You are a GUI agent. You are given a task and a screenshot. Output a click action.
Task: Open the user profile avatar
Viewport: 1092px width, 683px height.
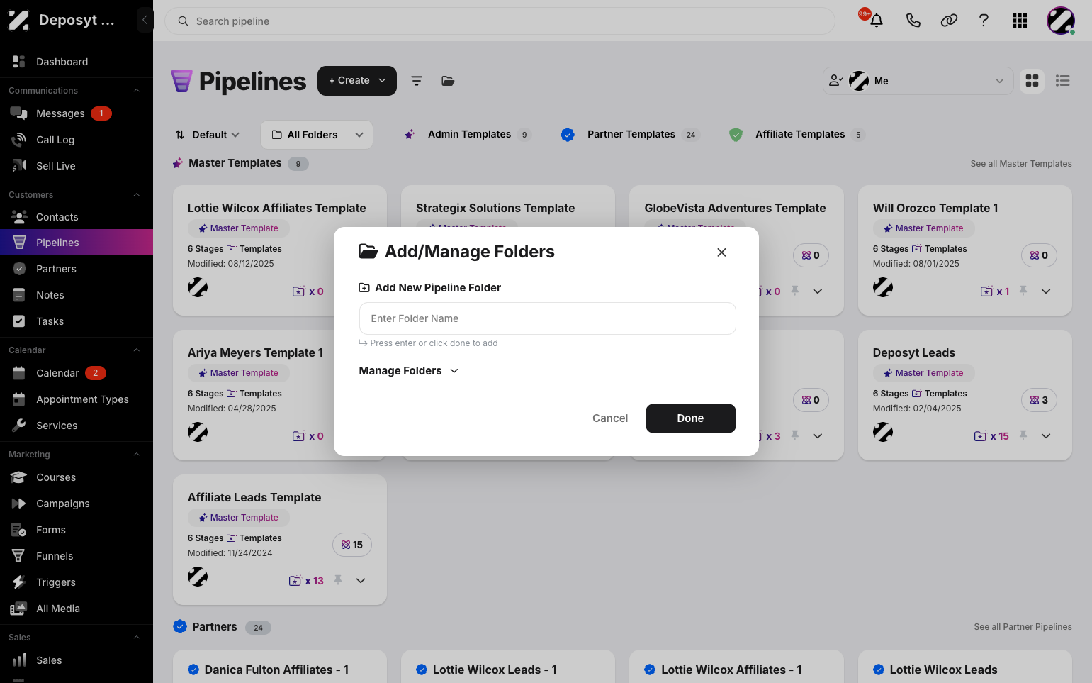click(1061, 21)
